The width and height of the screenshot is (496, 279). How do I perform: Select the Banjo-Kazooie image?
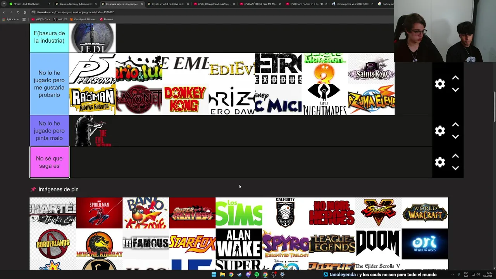(x=146, y=213)
